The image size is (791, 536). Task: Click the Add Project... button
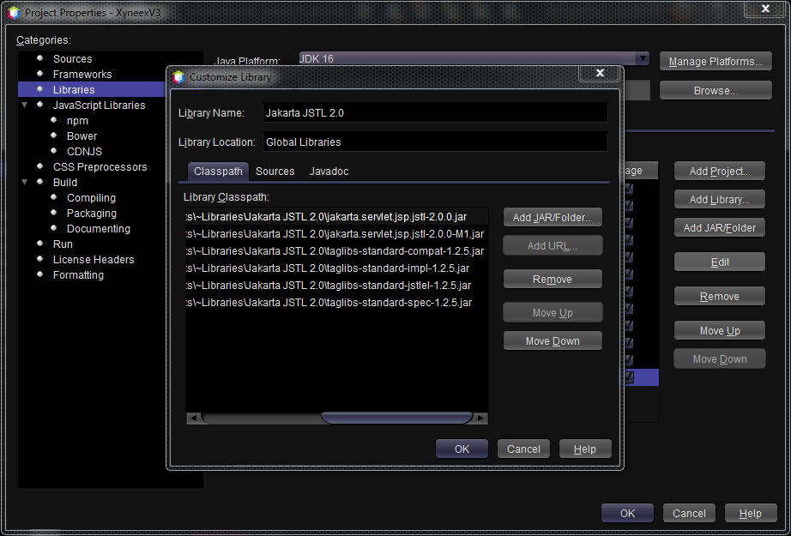[720, 171]
